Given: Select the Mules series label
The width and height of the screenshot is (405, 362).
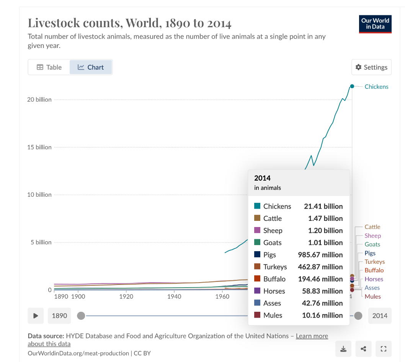Looking at the screenshot, I should point(372,296).
